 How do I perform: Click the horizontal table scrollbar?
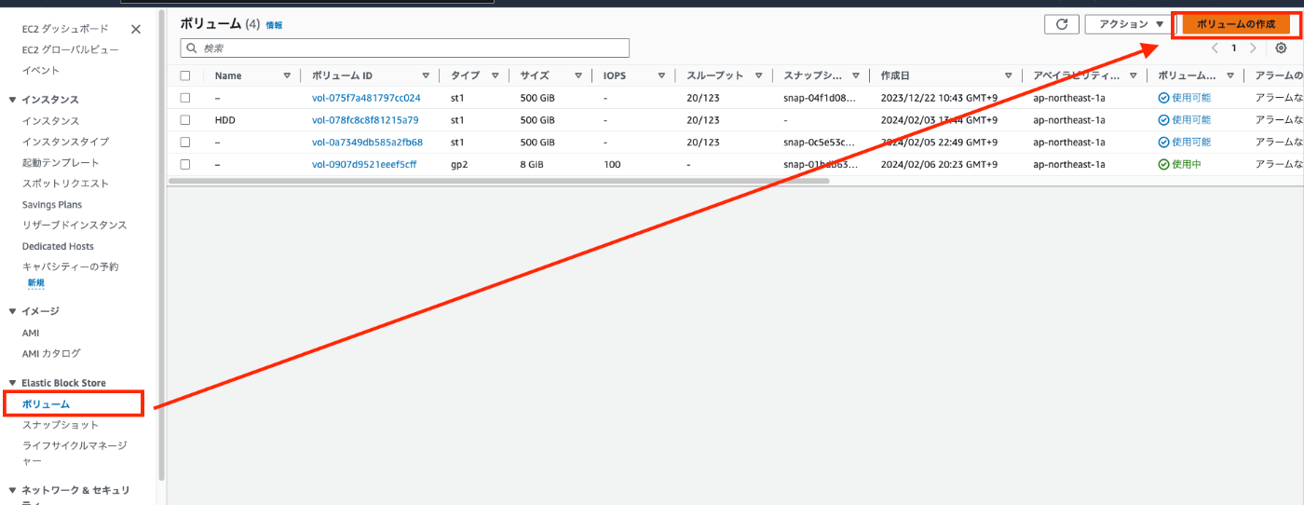498,181
